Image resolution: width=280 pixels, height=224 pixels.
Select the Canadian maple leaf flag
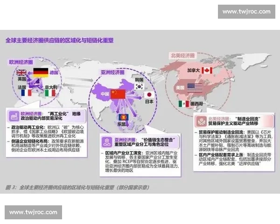[x=207, y=70]
